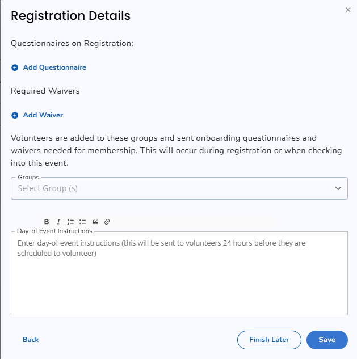Viewport: 357px width, 359px height.
Task: Add a questionnaire via Add Questionnaire link
Action: point(54,67)
